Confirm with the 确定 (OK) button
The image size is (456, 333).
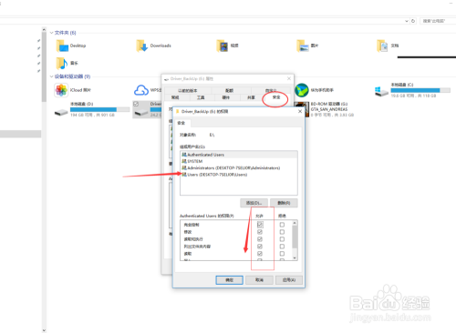point(229,280)
